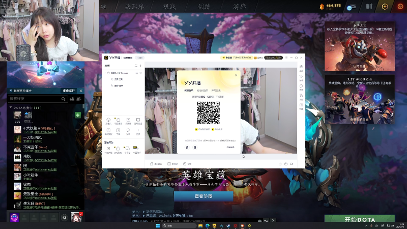Collapse the DOTA比赛中 friends group
This screenshot has width=407, height=229.
pos(11,107)
